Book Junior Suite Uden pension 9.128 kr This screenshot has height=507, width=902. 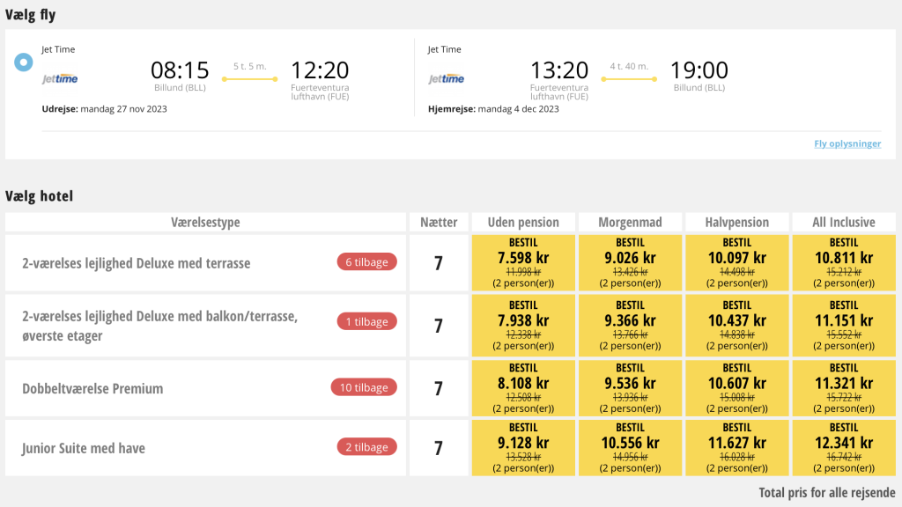523,448
